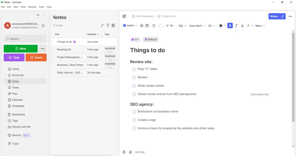Create a new Note with green button
This screenshot has height=156, width=296.
point(21,49)
